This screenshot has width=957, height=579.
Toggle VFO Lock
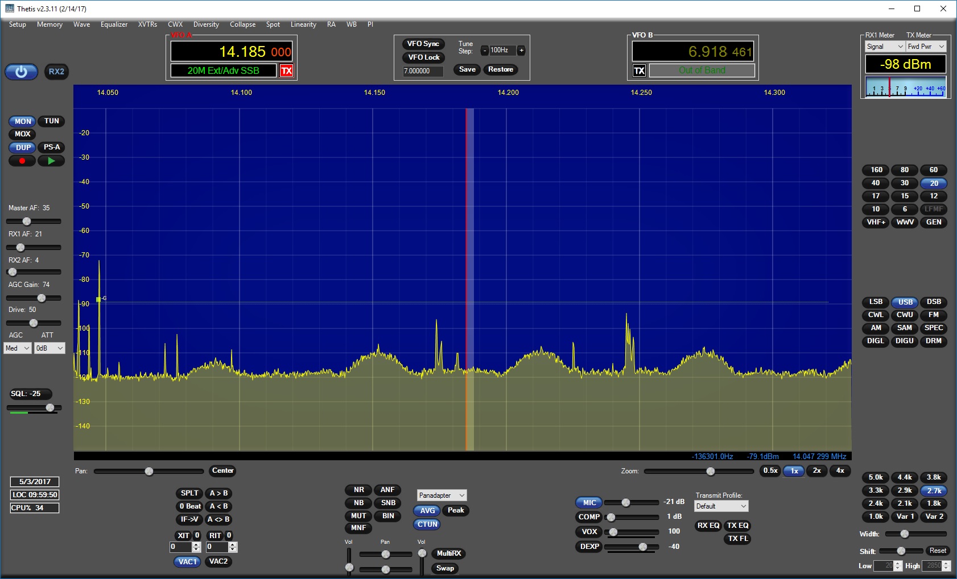pyautogui.click(x=424, y=57)
